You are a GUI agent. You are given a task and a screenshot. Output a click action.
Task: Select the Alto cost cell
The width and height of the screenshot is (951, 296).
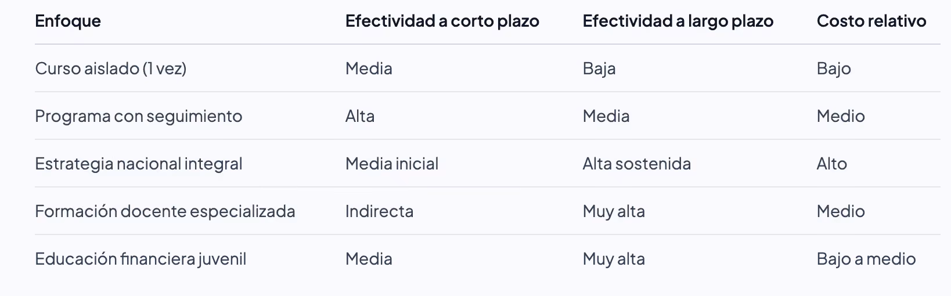(x=832, y=164)
